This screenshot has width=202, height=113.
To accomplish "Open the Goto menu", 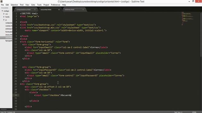I will pyautogui.click(x=33, y=5).
